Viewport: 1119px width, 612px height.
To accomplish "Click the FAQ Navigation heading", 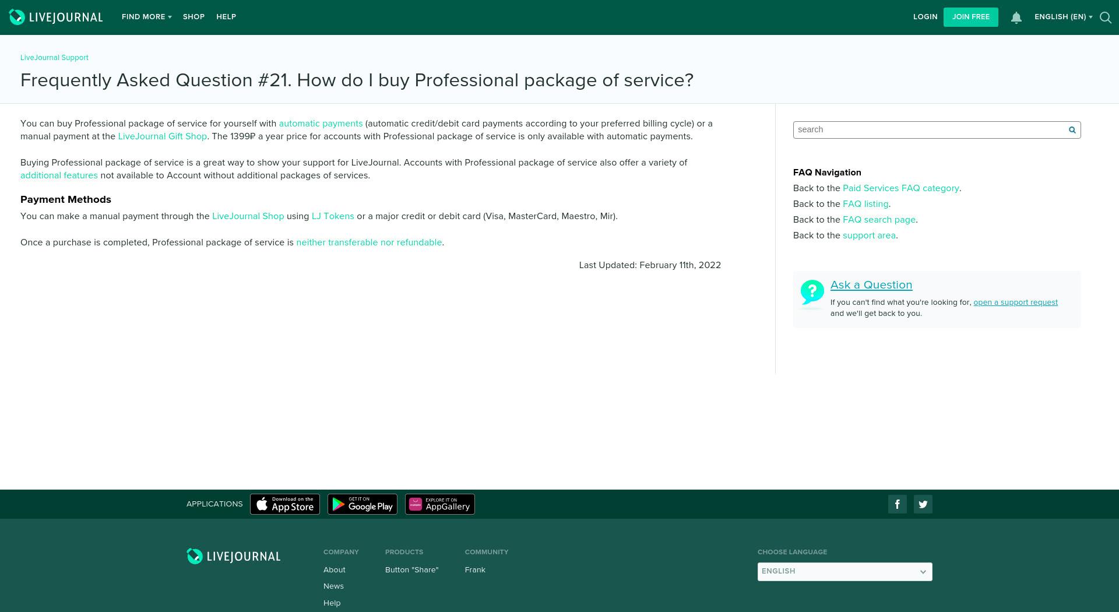I will 827,173.
